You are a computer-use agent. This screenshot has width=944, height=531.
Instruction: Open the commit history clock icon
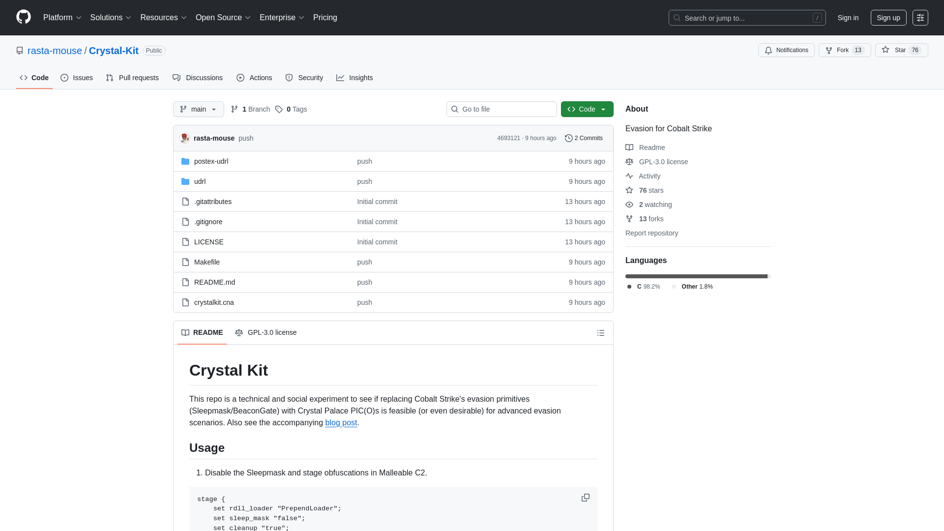click(x=569, y=138)
